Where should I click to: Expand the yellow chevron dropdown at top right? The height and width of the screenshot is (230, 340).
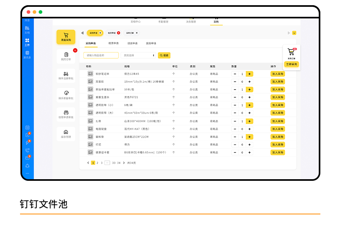click(294, 33)
